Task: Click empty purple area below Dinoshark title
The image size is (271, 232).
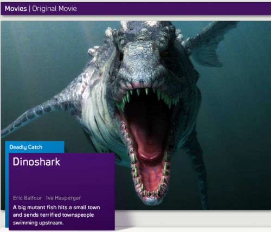Action: (x=61, y=181)
